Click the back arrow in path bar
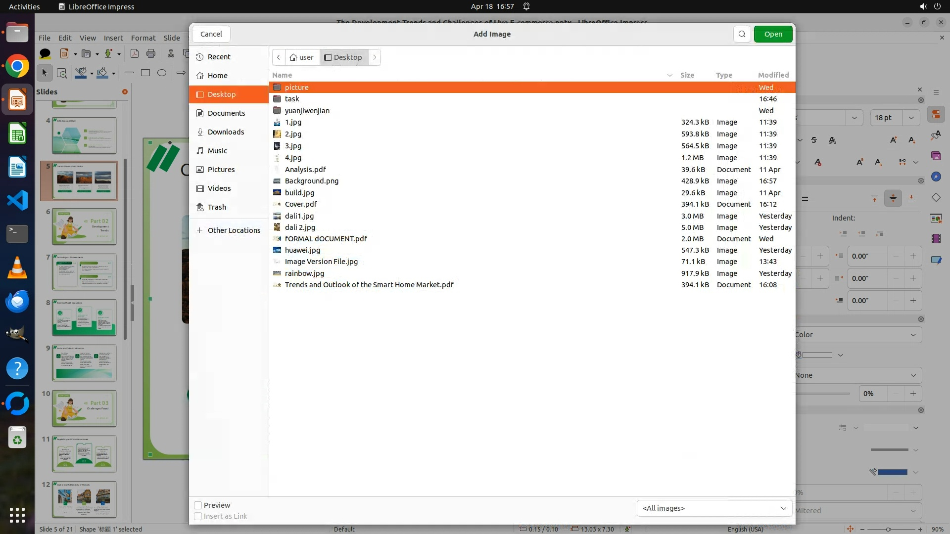 point(279,57)
